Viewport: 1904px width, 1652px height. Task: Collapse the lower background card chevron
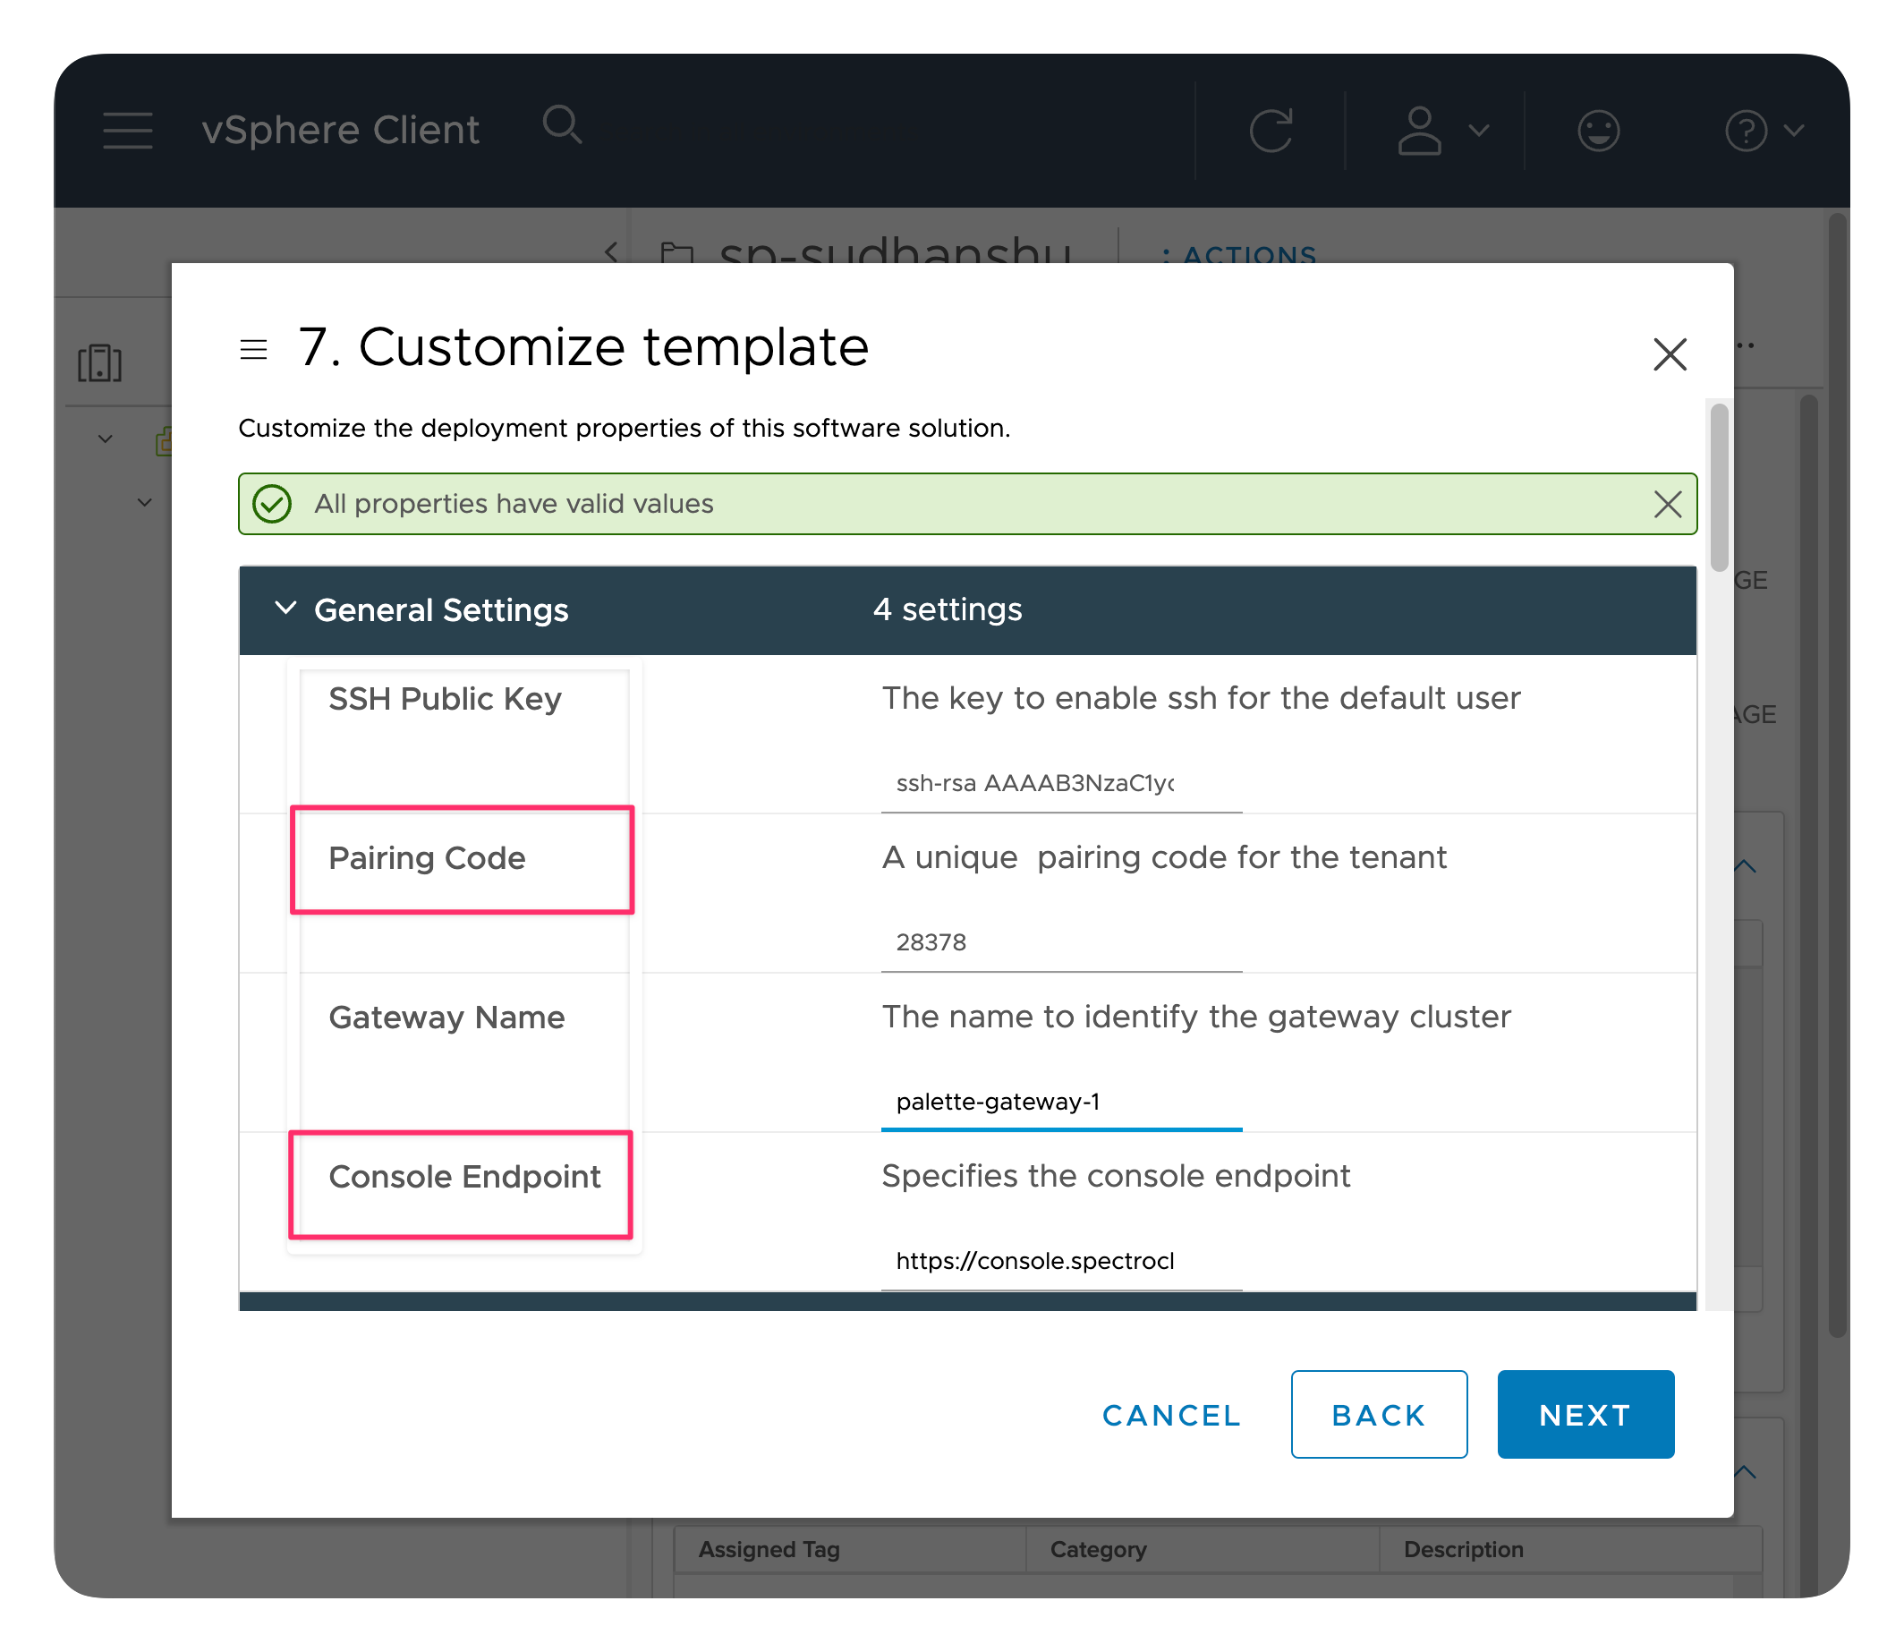point(1745,1472)
